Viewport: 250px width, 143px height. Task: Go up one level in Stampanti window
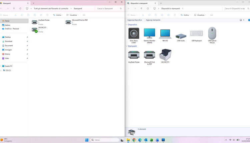14,8
